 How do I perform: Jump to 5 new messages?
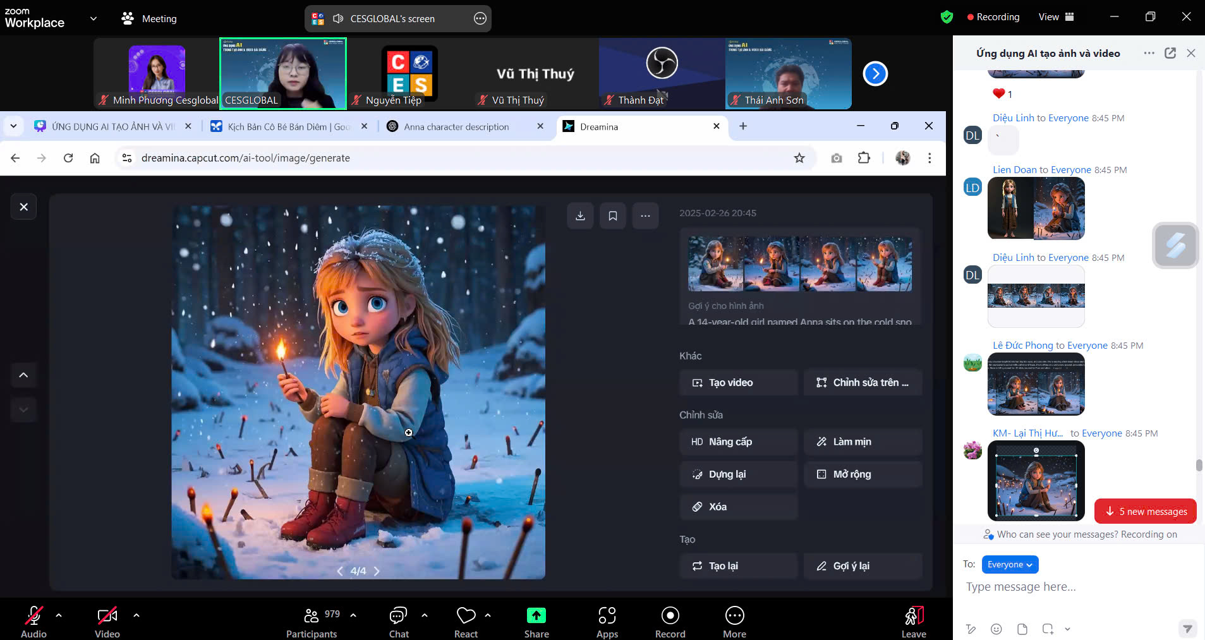(x=1146, y=511)
